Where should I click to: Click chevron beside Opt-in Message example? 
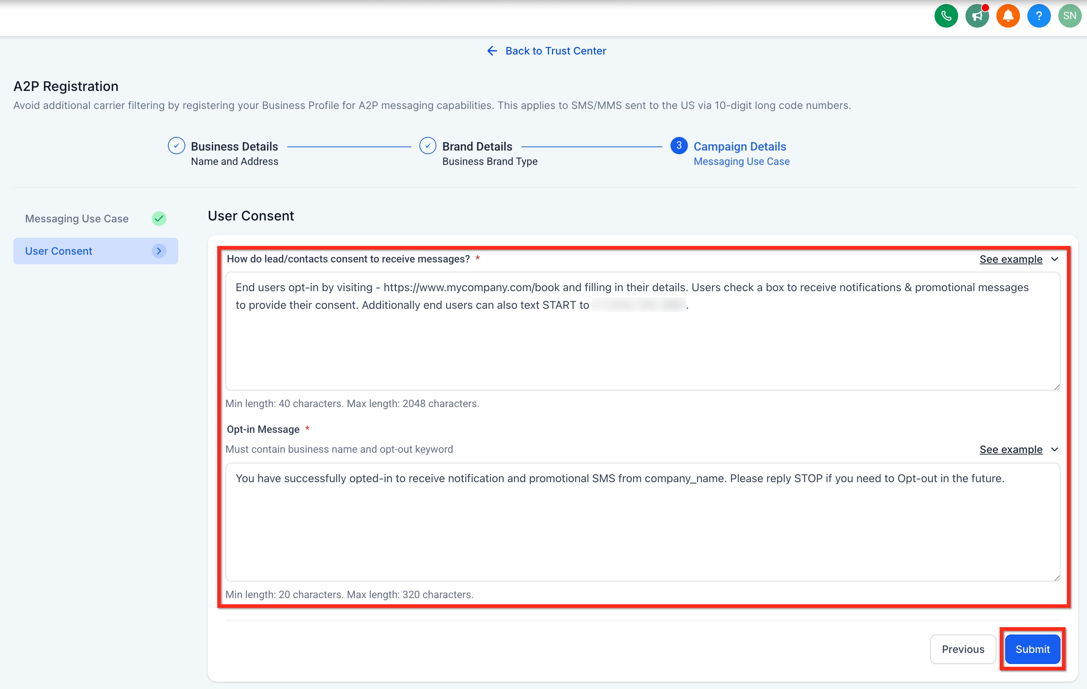click(x=1055, y=449)
